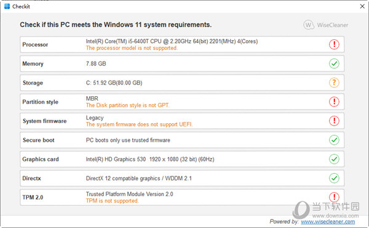Select the Directx row label
This screenshot has height=228, width=369.
pos(31,178)
